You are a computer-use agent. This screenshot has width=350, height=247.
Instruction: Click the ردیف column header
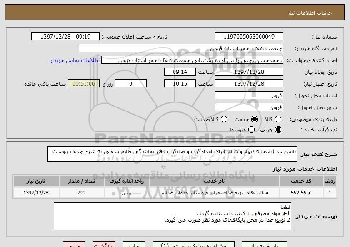(330, 181)
